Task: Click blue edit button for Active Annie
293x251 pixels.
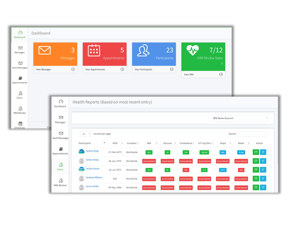Action: point(263,170)
